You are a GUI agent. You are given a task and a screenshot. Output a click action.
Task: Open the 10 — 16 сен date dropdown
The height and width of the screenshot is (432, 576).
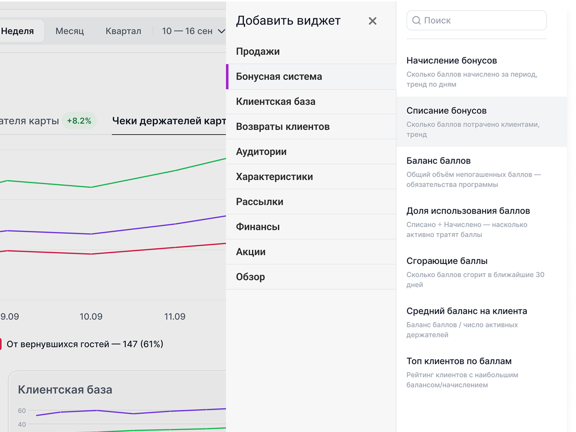[x=193, y=31]
